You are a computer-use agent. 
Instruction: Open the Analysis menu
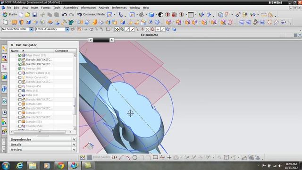104,8
